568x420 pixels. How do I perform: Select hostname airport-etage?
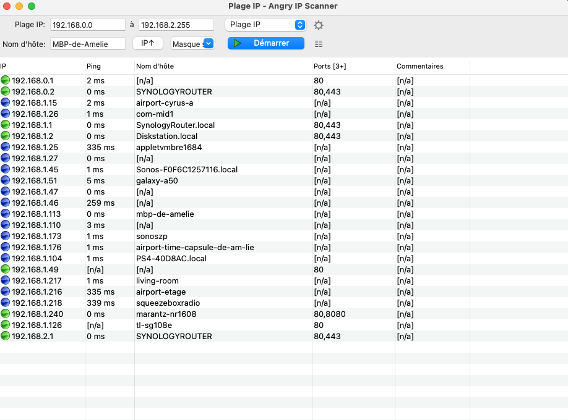(x=161, y=292)
